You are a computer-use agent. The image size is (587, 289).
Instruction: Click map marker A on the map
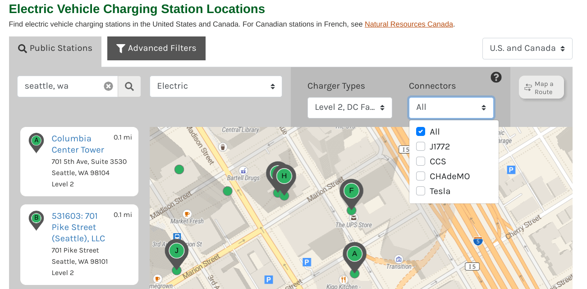(x=354, y=254)
